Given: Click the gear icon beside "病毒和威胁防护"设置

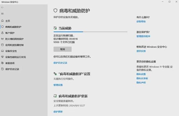Looking at the screenshot, I should pos(55,74).
